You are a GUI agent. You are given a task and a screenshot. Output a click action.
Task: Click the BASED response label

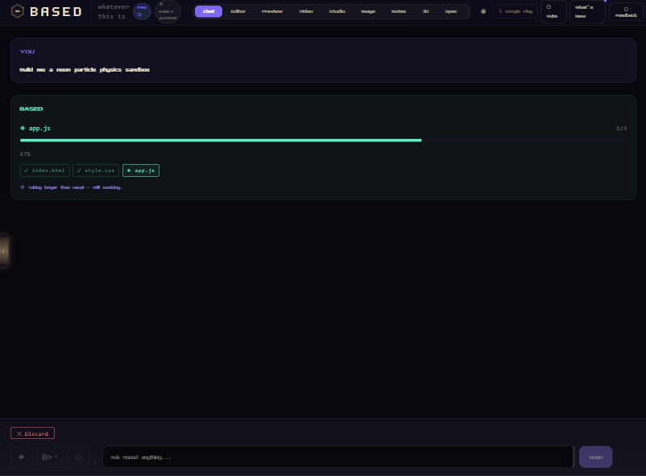pyautogui.click(x=31, y=109)
